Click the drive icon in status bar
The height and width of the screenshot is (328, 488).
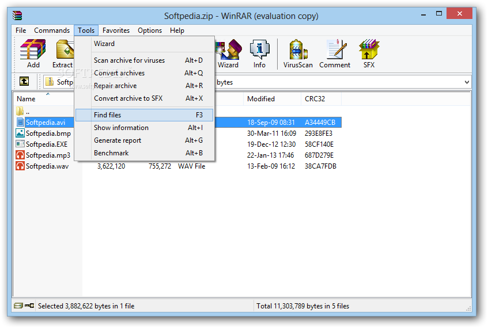coord(18,306)
